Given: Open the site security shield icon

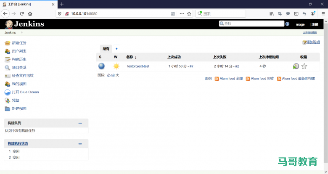Looking at the screenshot, I should [x=60, y=13].
